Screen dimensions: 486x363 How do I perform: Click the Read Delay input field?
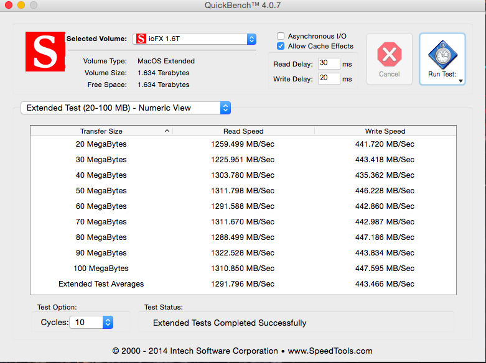(x=329, y=63)
